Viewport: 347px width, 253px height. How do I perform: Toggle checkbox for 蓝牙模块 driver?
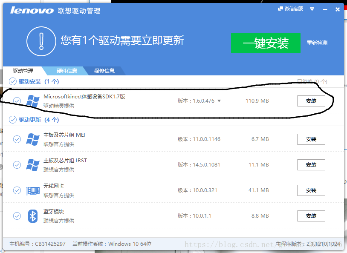[17, 216]
